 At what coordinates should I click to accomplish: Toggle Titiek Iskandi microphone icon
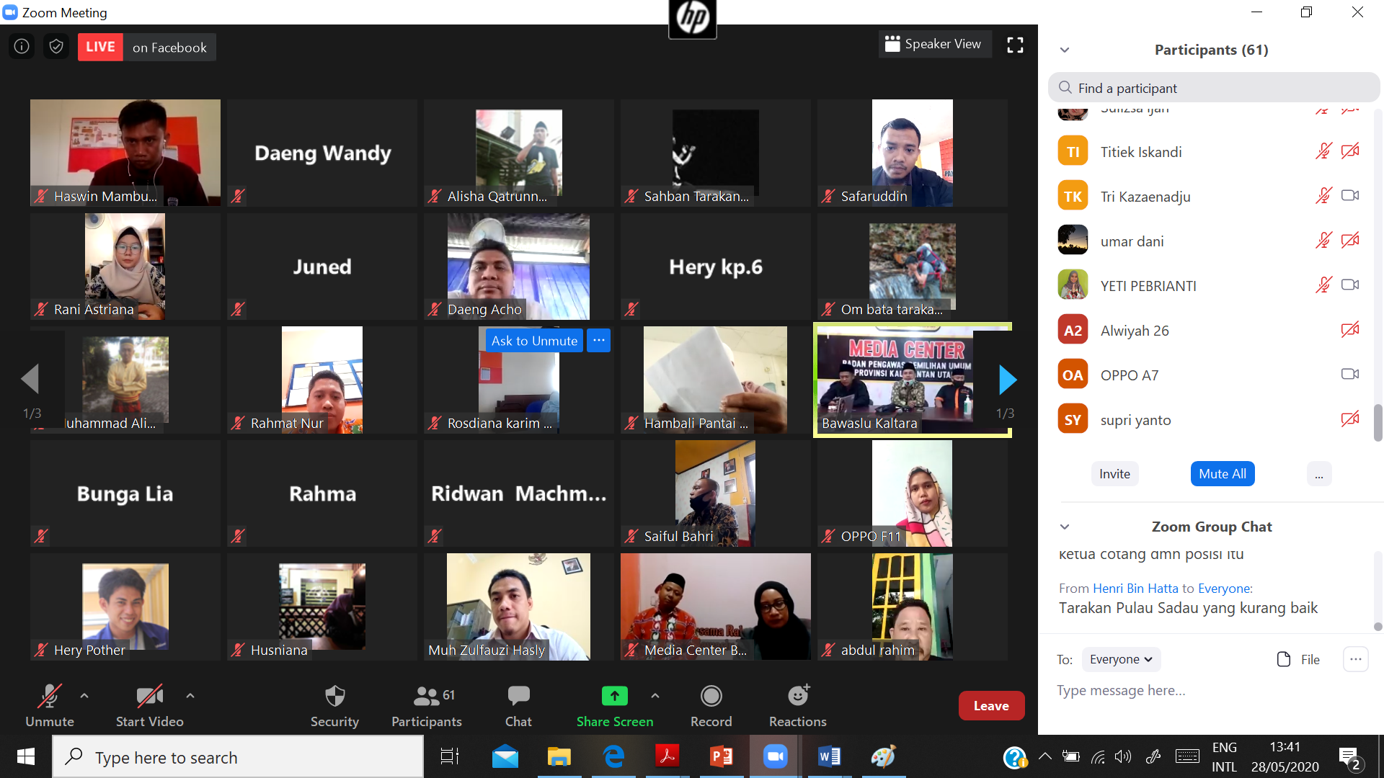(x=1323, y=151)
